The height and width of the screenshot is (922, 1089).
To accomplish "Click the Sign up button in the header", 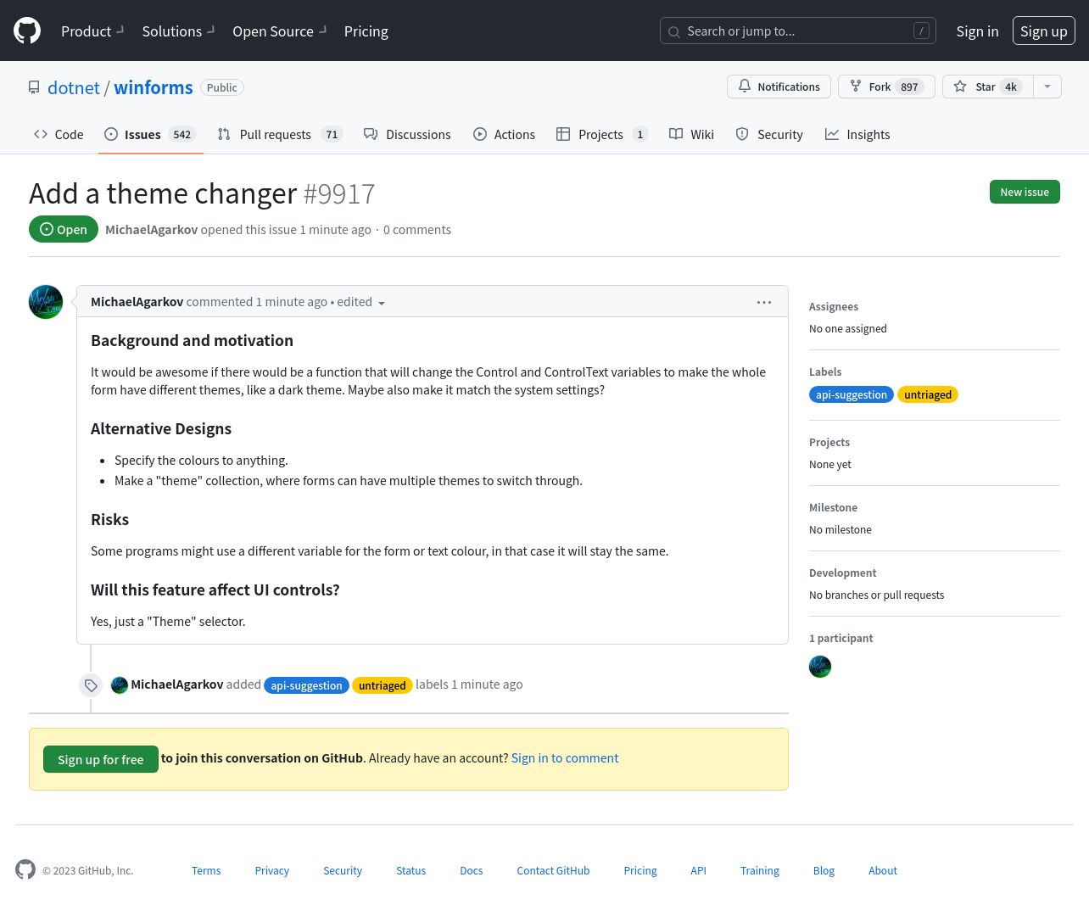I will (1044, 31).
